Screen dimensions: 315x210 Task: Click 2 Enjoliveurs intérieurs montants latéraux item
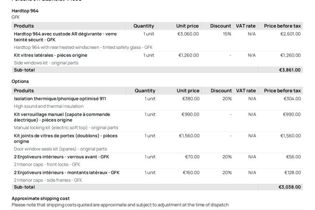click(66, 172)
